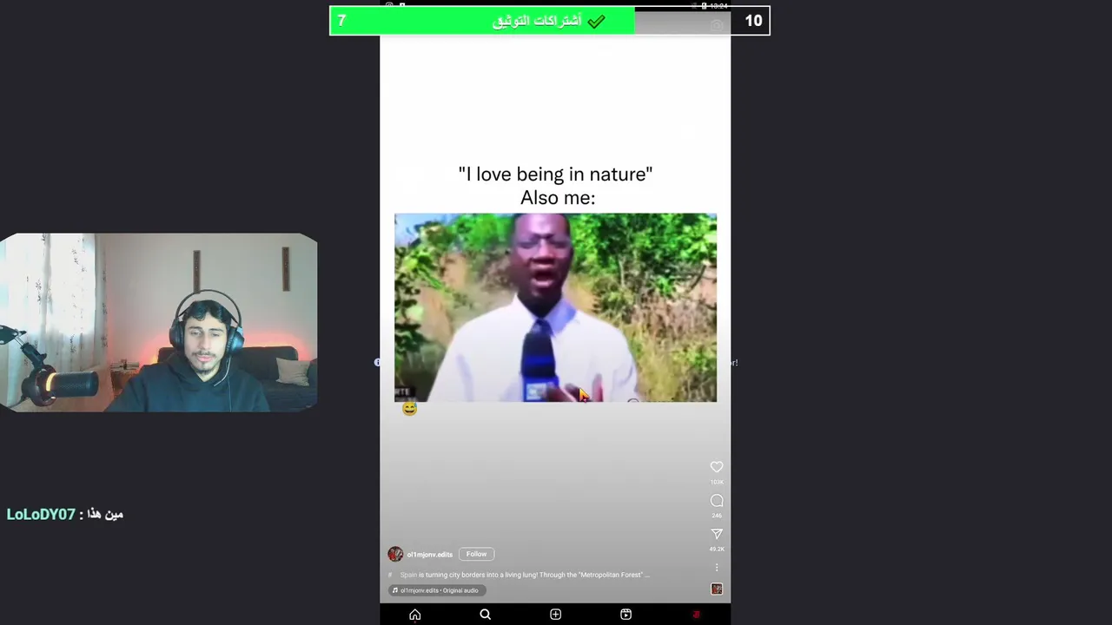Open the ol1mjonv.edits Original audio pill
Viewport: 1112px width, 625px height.
tap(437, 590)
